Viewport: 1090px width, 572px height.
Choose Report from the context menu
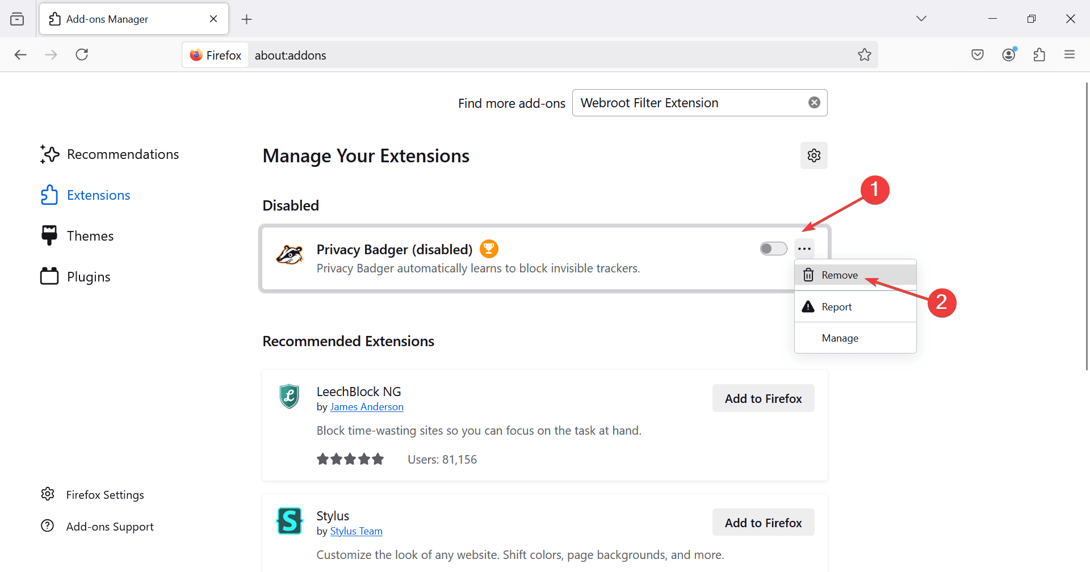[x=855, y=307]
